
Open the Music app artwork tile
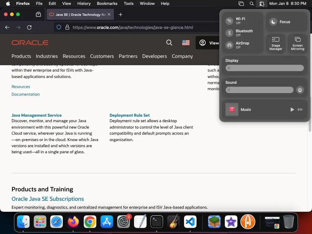point(232,109)
